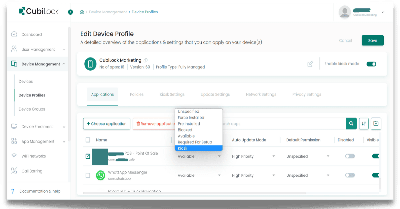Click the Dashboard gauge icon
The width and height of the screenshot is (400, 209).
pos(14,34)
